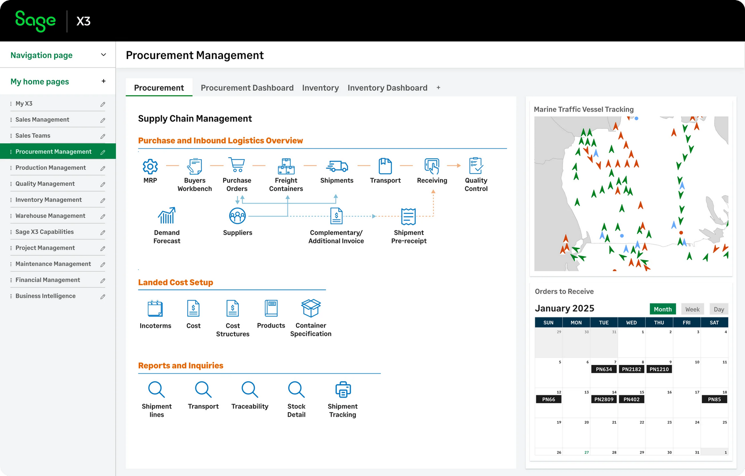Viewport: 745px width, 476px height.
Task: Switch to the Inventory tab
Action: tap(320, 88)
